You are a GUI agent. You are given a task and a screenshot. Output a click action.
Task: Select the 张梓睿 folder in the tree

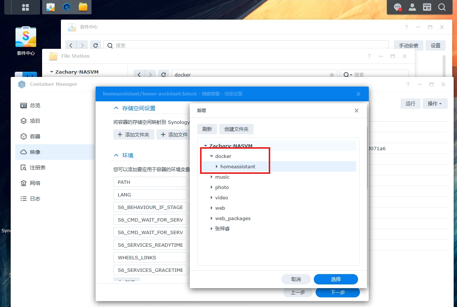[222, 229]
